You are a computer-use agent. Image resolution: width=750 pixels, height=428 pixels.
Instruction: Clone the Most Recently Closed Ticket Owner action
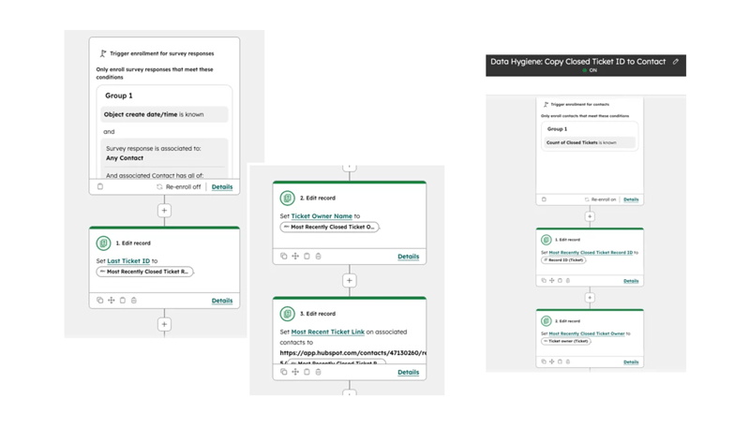tap(544, 362)
